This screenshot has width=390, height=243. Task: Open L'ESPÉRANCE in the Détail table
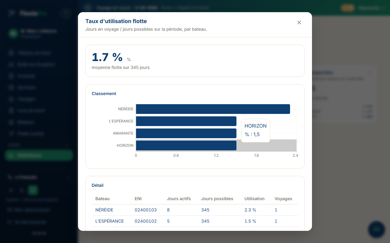[x=110, y=221]
